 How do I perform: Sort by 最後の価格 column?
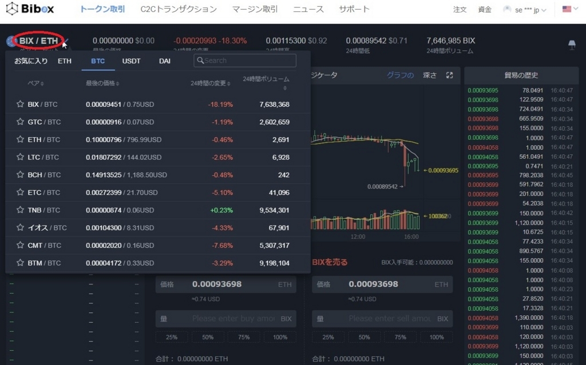point(102,83)
